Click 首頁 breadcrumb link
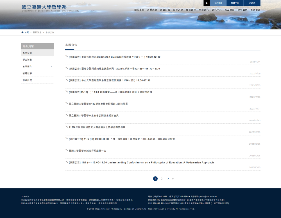The image size is (281, 218). pos(27,32)
